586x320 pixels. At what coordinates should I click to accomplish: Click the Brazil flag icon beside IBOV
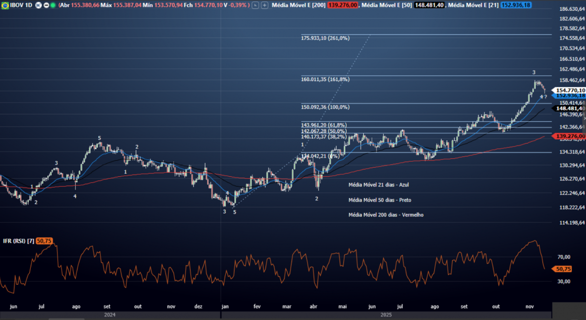pos(5,5)
